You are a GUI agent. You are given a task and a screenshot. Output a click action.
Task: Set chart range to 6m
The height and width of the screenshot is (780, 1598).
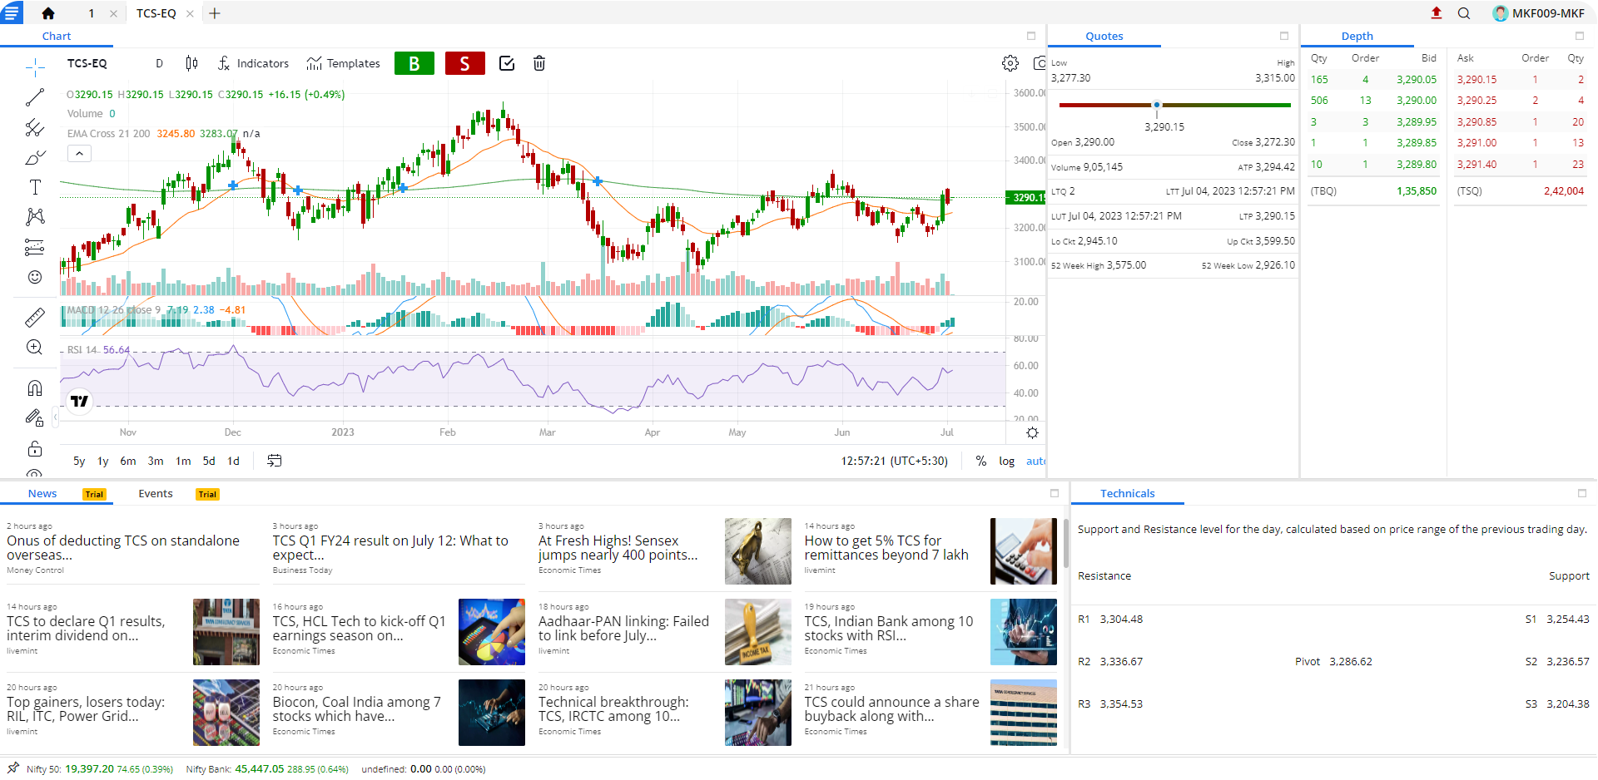point(128,461)
